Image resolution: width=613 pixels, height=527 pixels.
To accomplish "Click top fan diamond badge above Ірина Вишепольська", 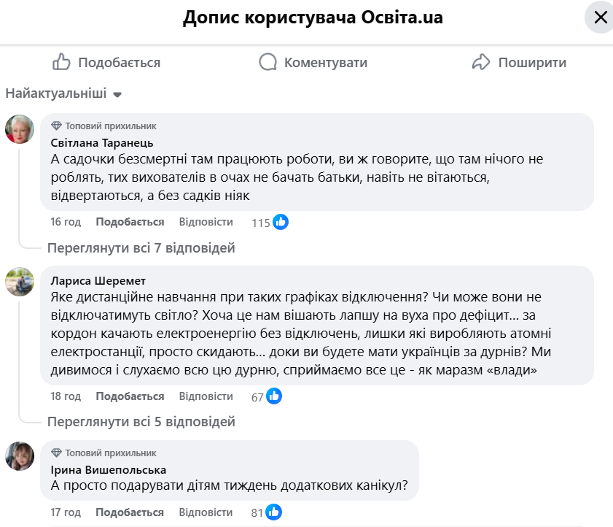I will click(57, 453).
